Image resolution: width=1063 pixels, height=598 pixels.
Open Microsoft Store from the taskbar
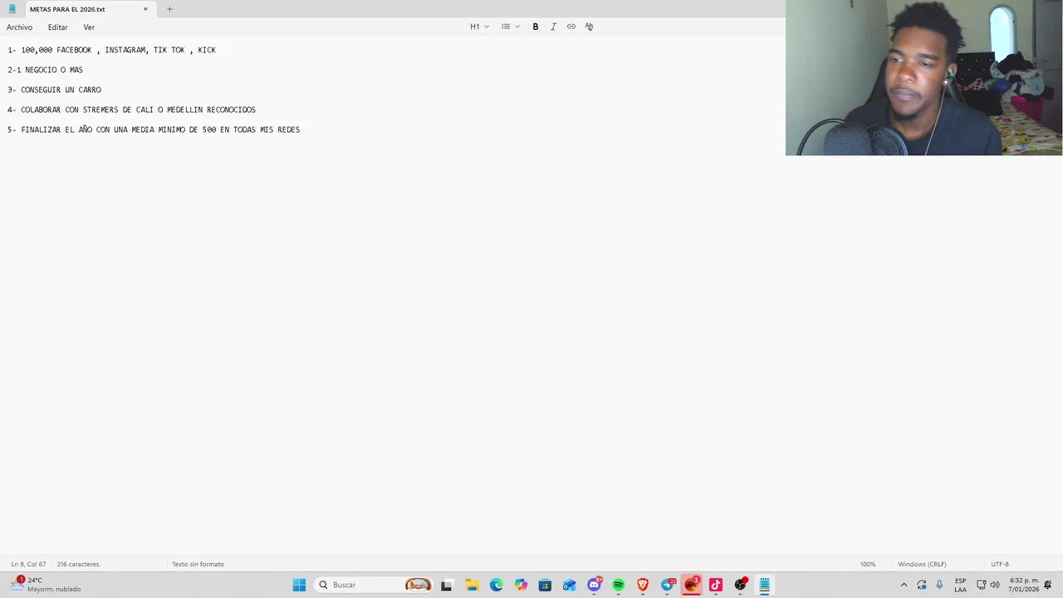coord(545,585)
